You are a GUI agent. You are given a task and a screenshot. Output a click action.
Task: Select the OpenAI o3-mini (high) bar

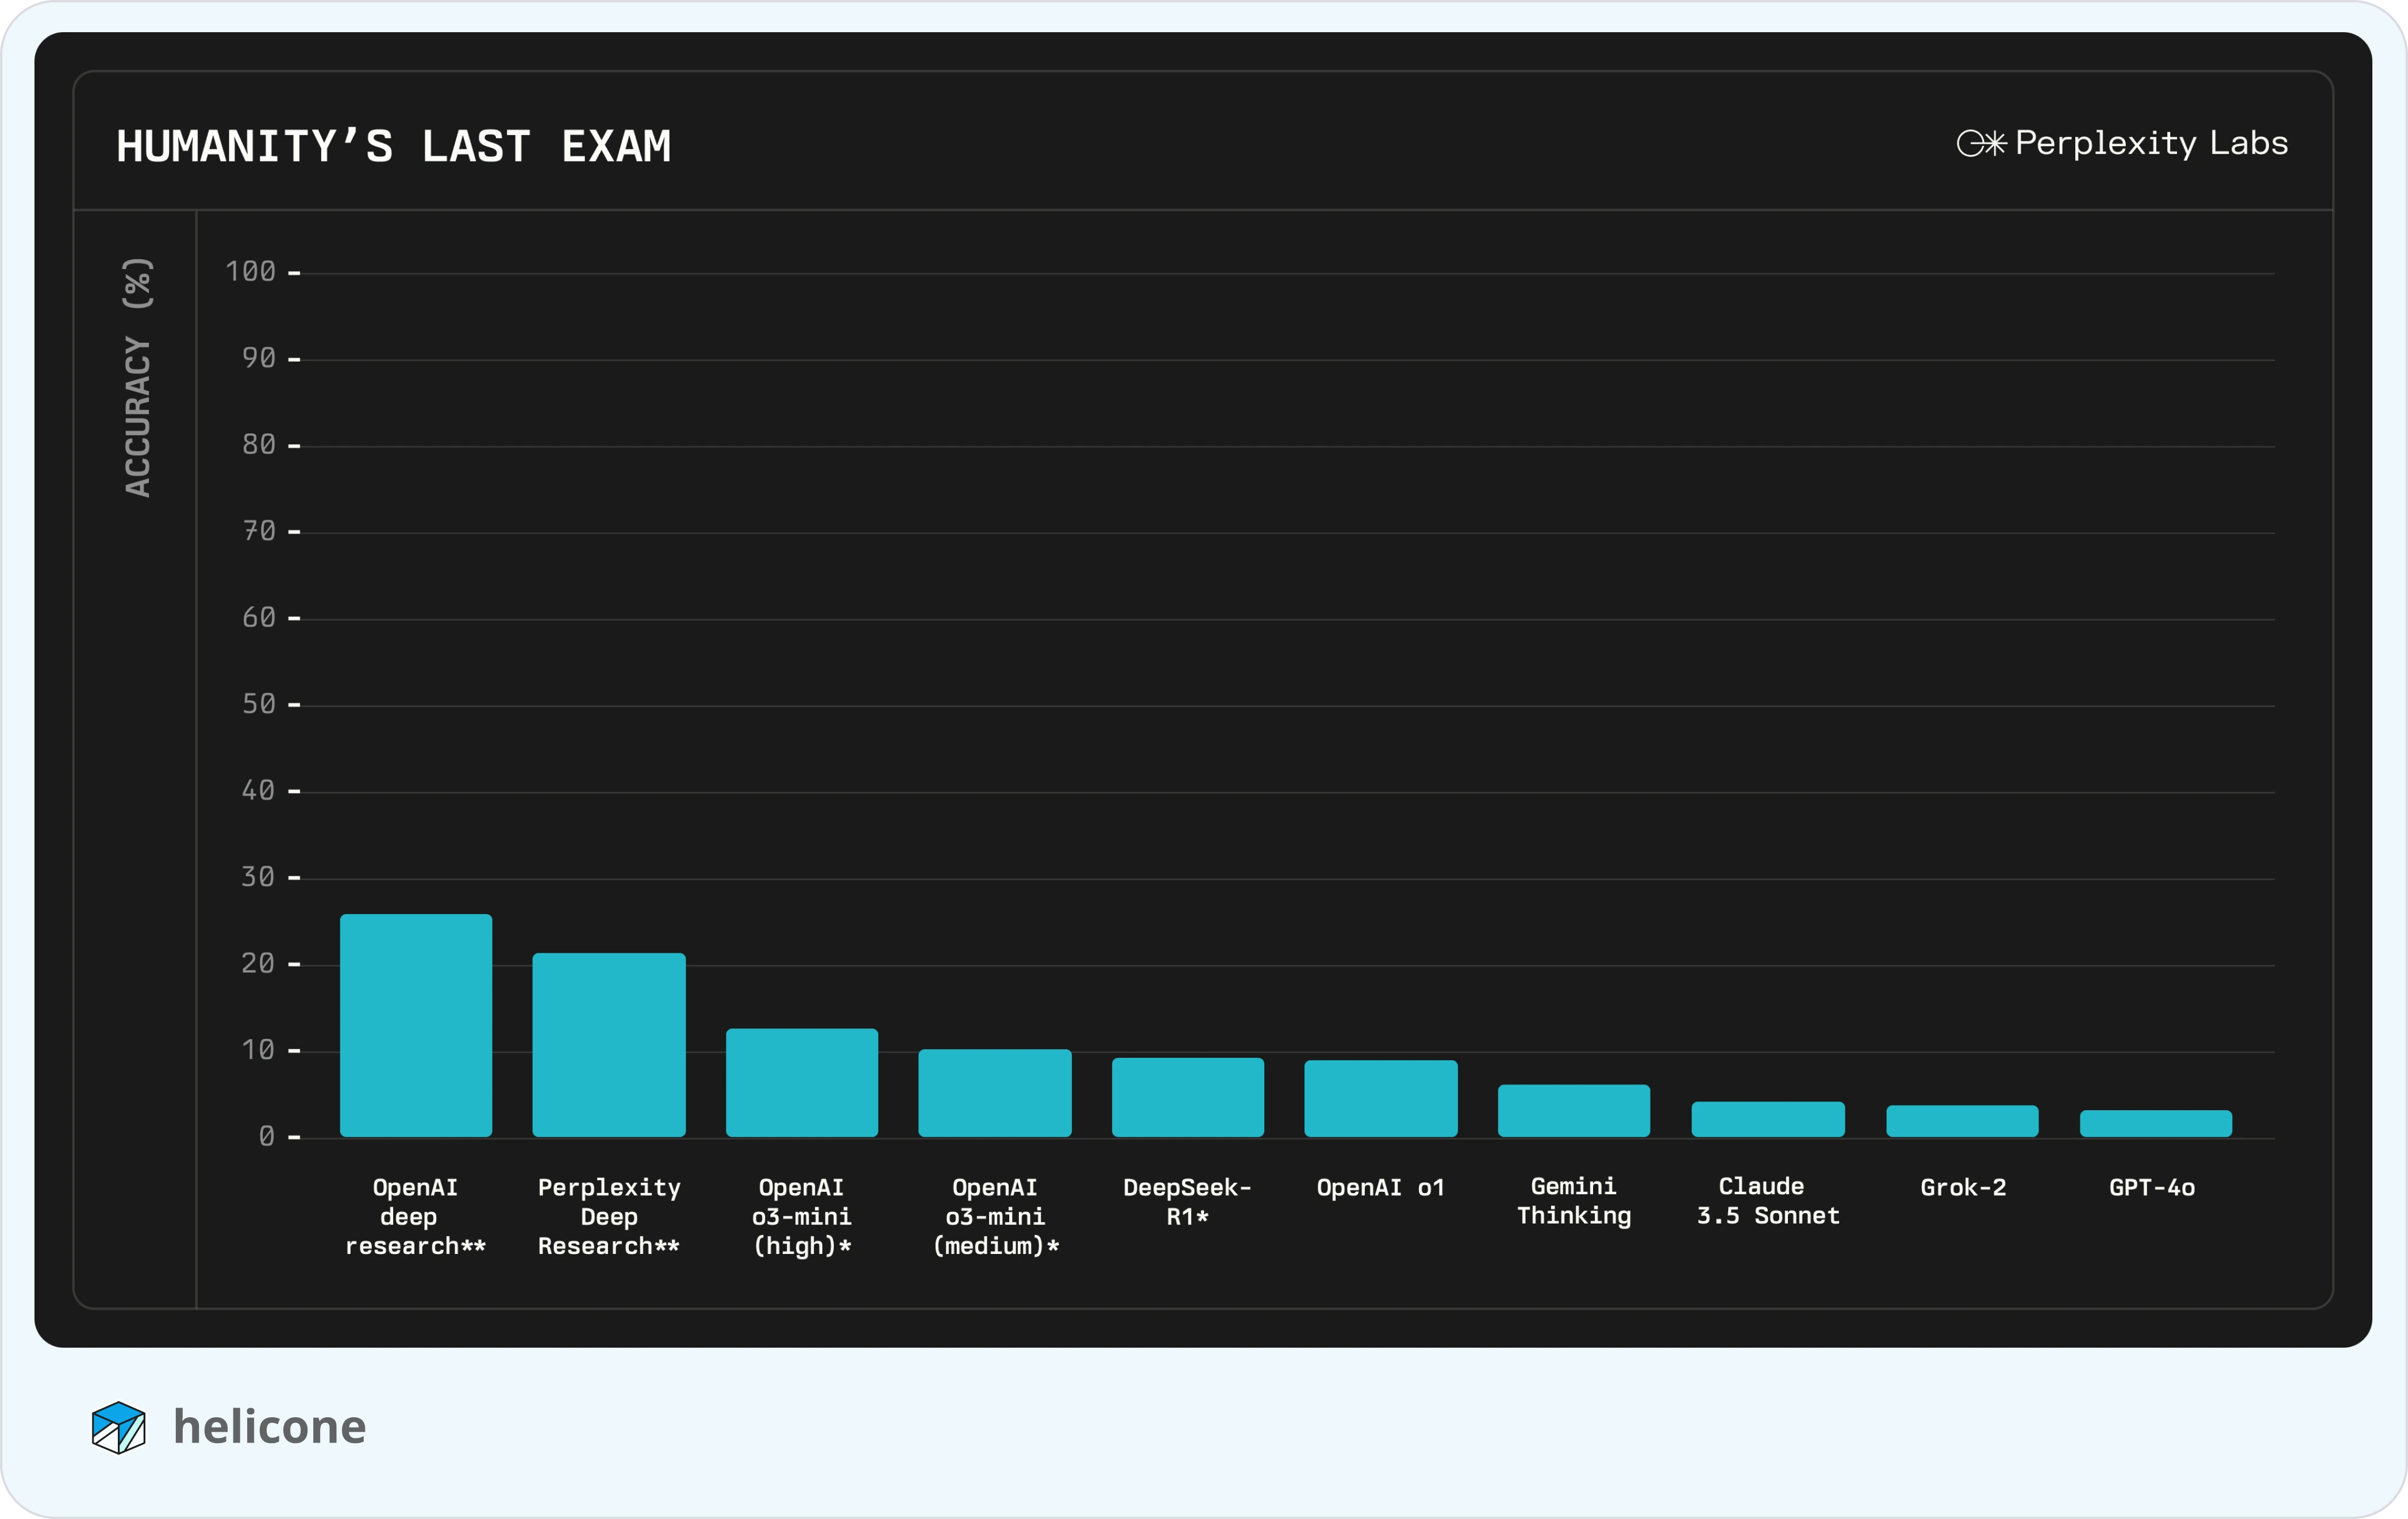802,1083
